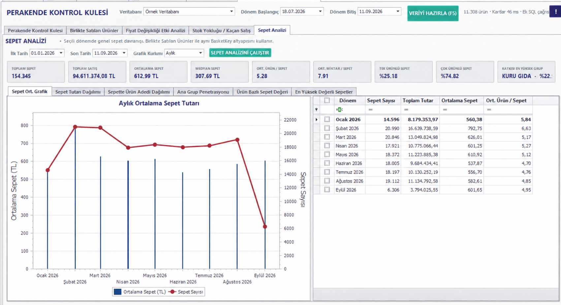This screenshot has width=561, height=305.
Task: Click the filter row icon in grid
Action: [x=317, y=109]
